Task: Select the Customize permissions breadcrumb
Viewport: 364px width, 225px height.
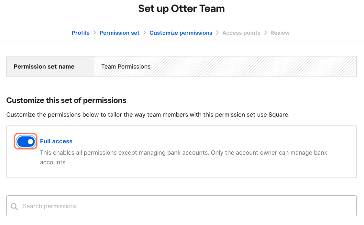Action: [181, 33]
